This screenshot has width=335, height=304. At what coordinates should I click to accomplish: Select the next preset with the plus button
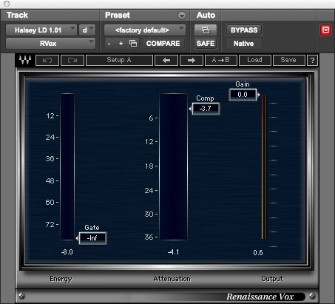[121, 44]
